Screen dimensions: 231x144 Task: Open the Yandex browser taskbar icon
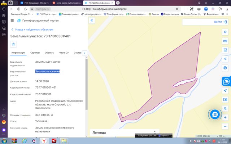tap(44, 141)
